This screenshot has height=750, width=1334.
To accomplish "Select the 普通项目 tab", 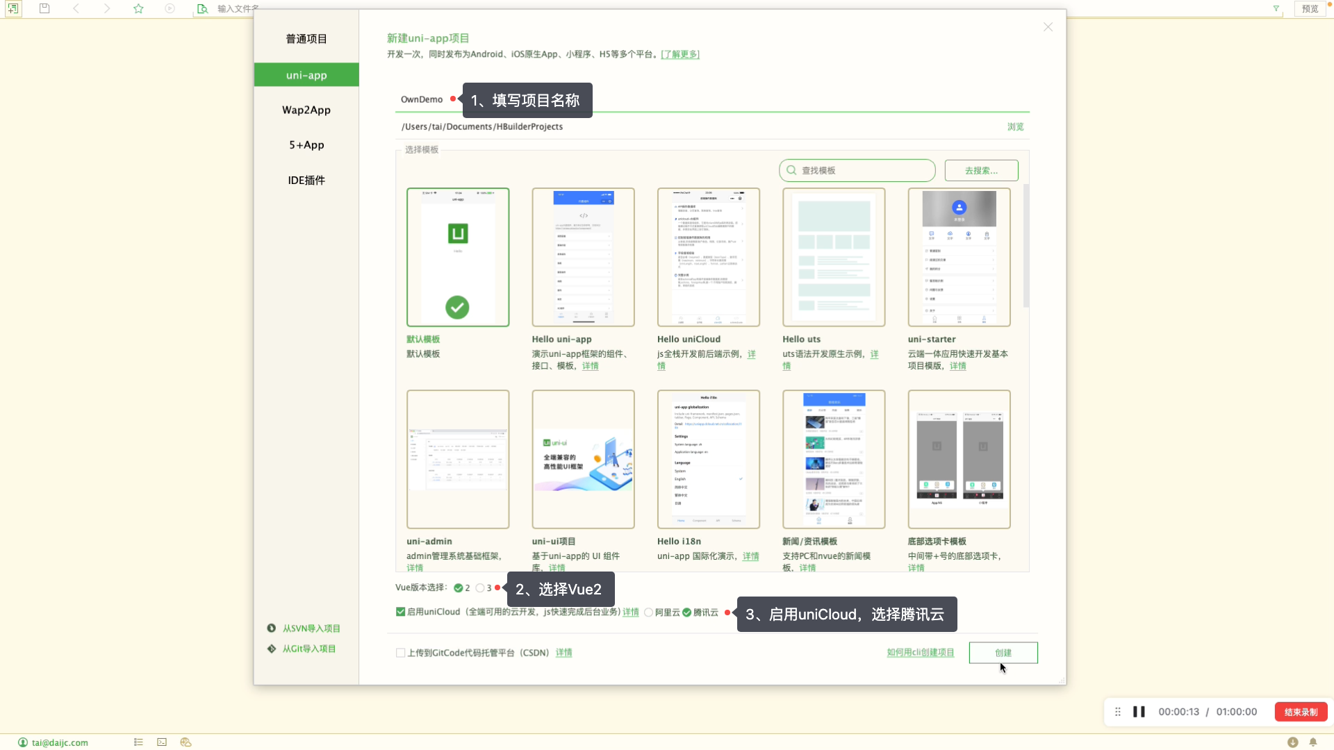I will 306,39.
